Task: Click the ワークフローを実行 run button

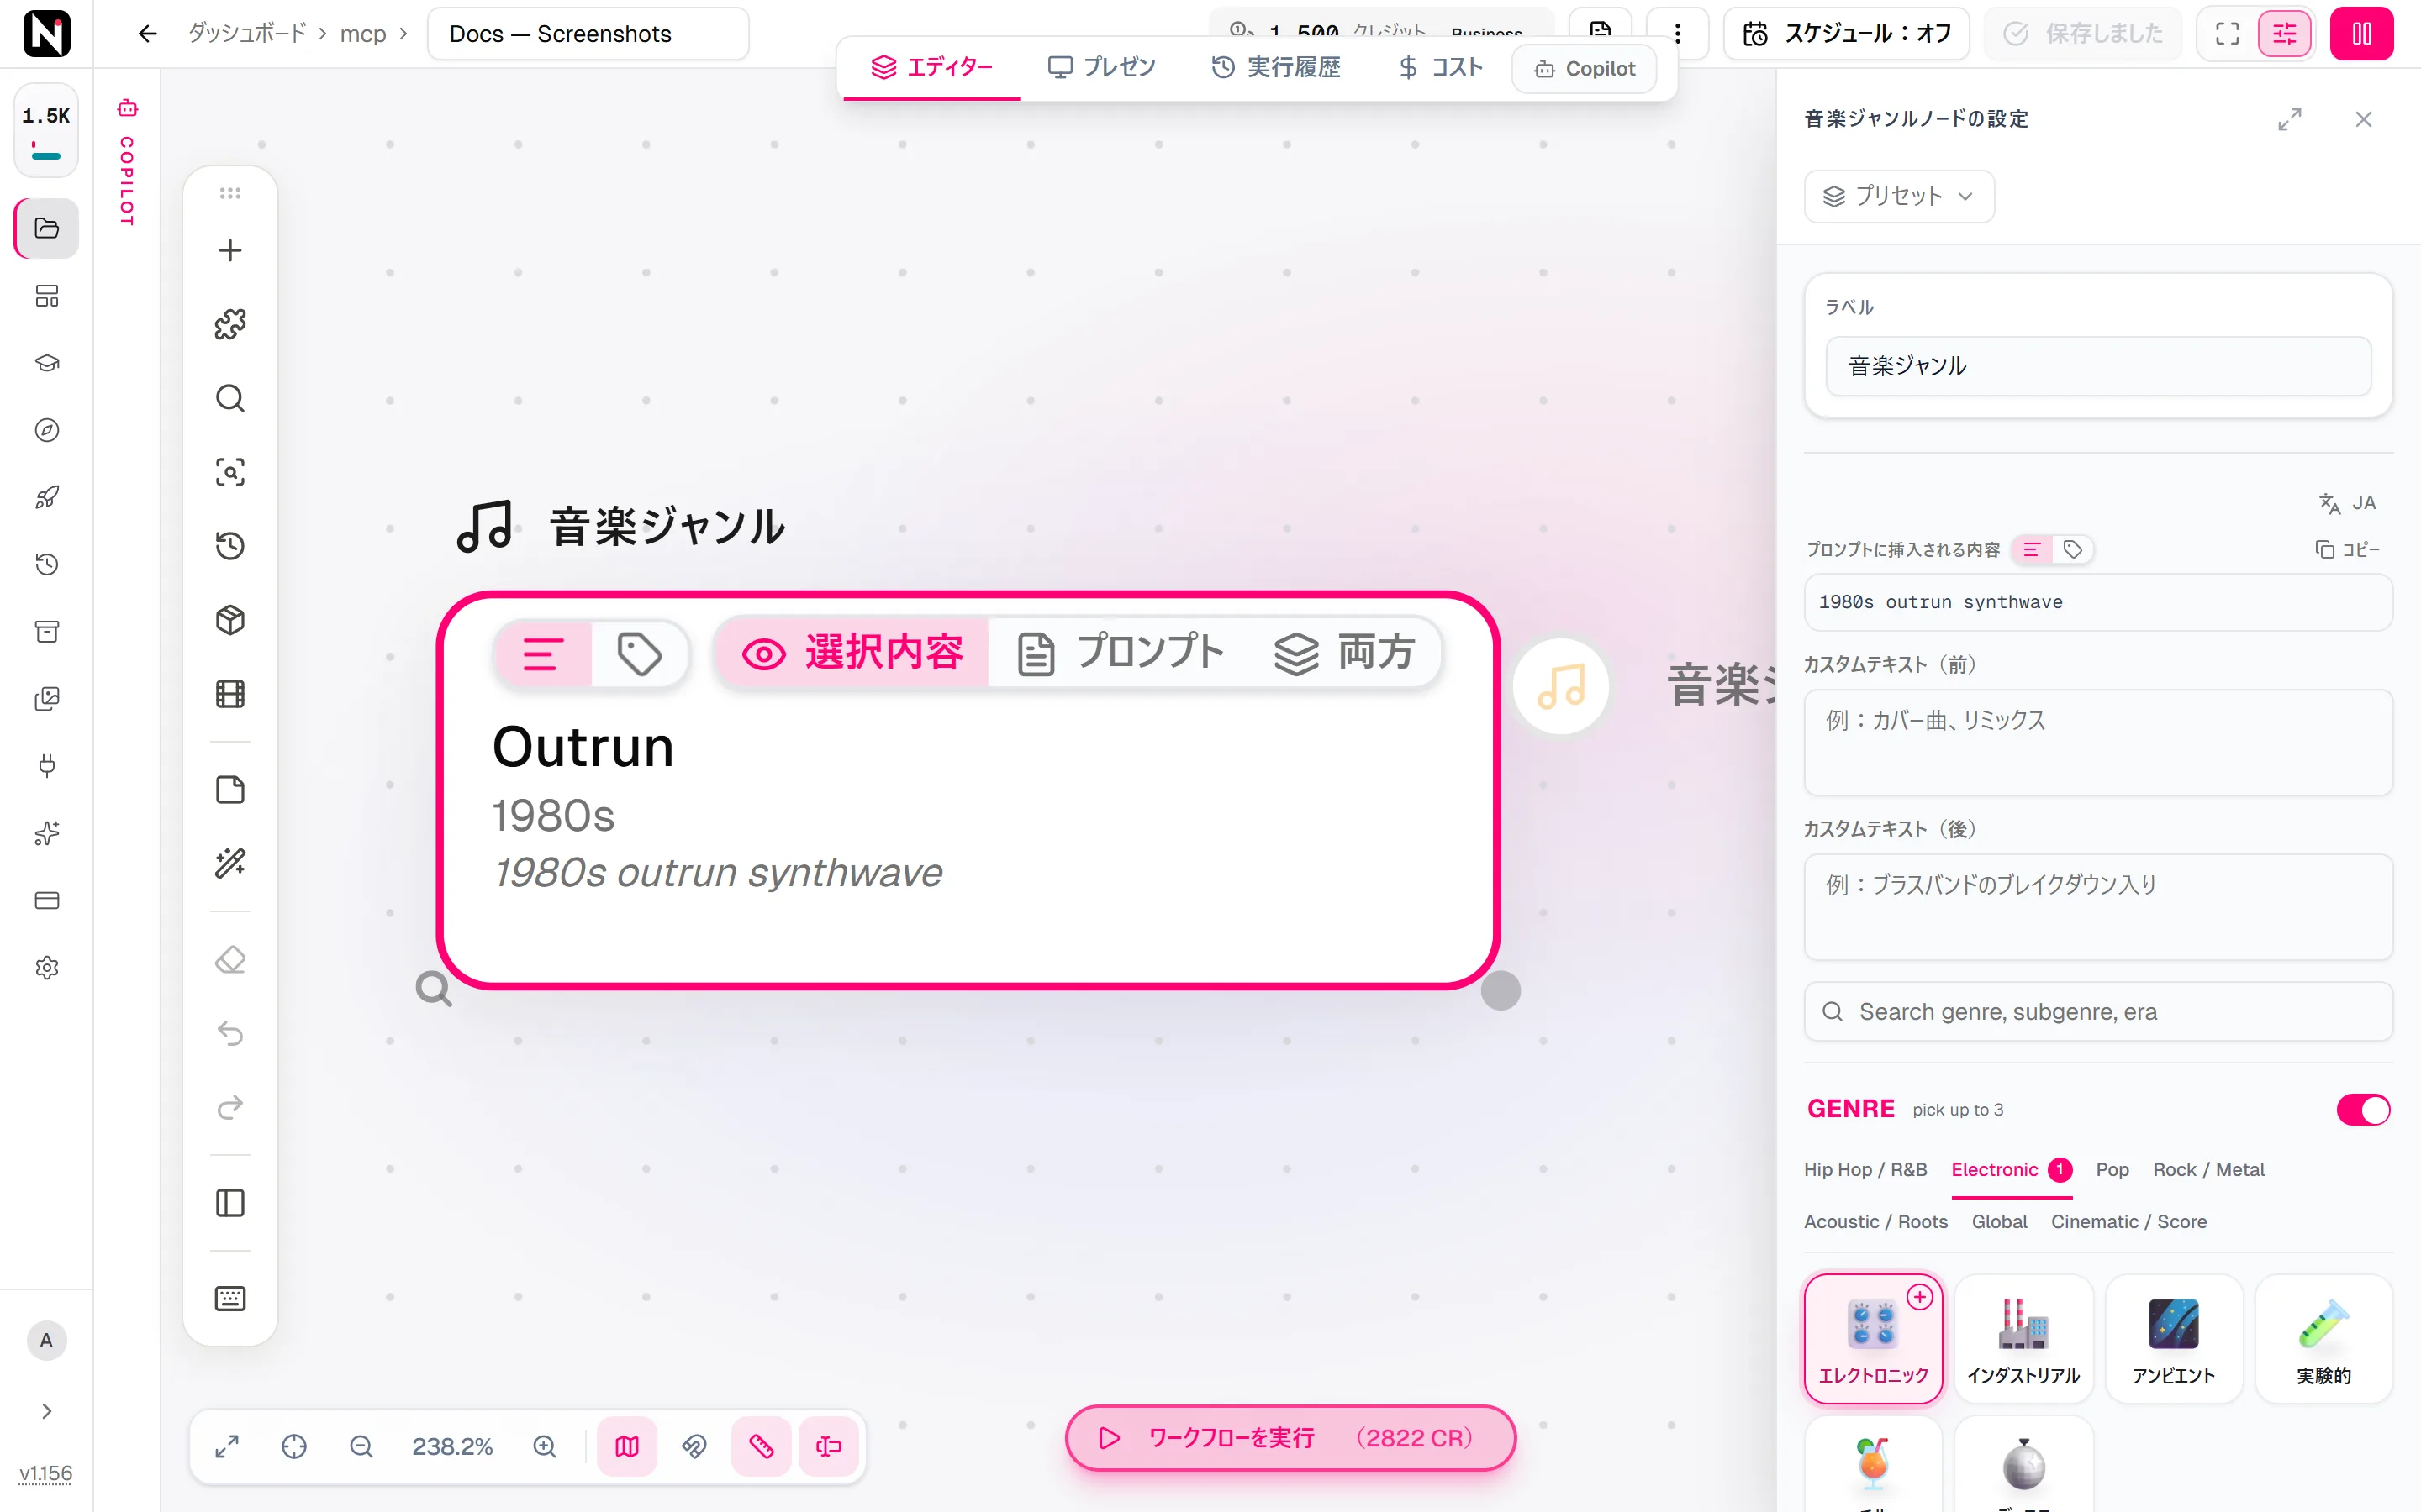Action: pos(1290,1438)
